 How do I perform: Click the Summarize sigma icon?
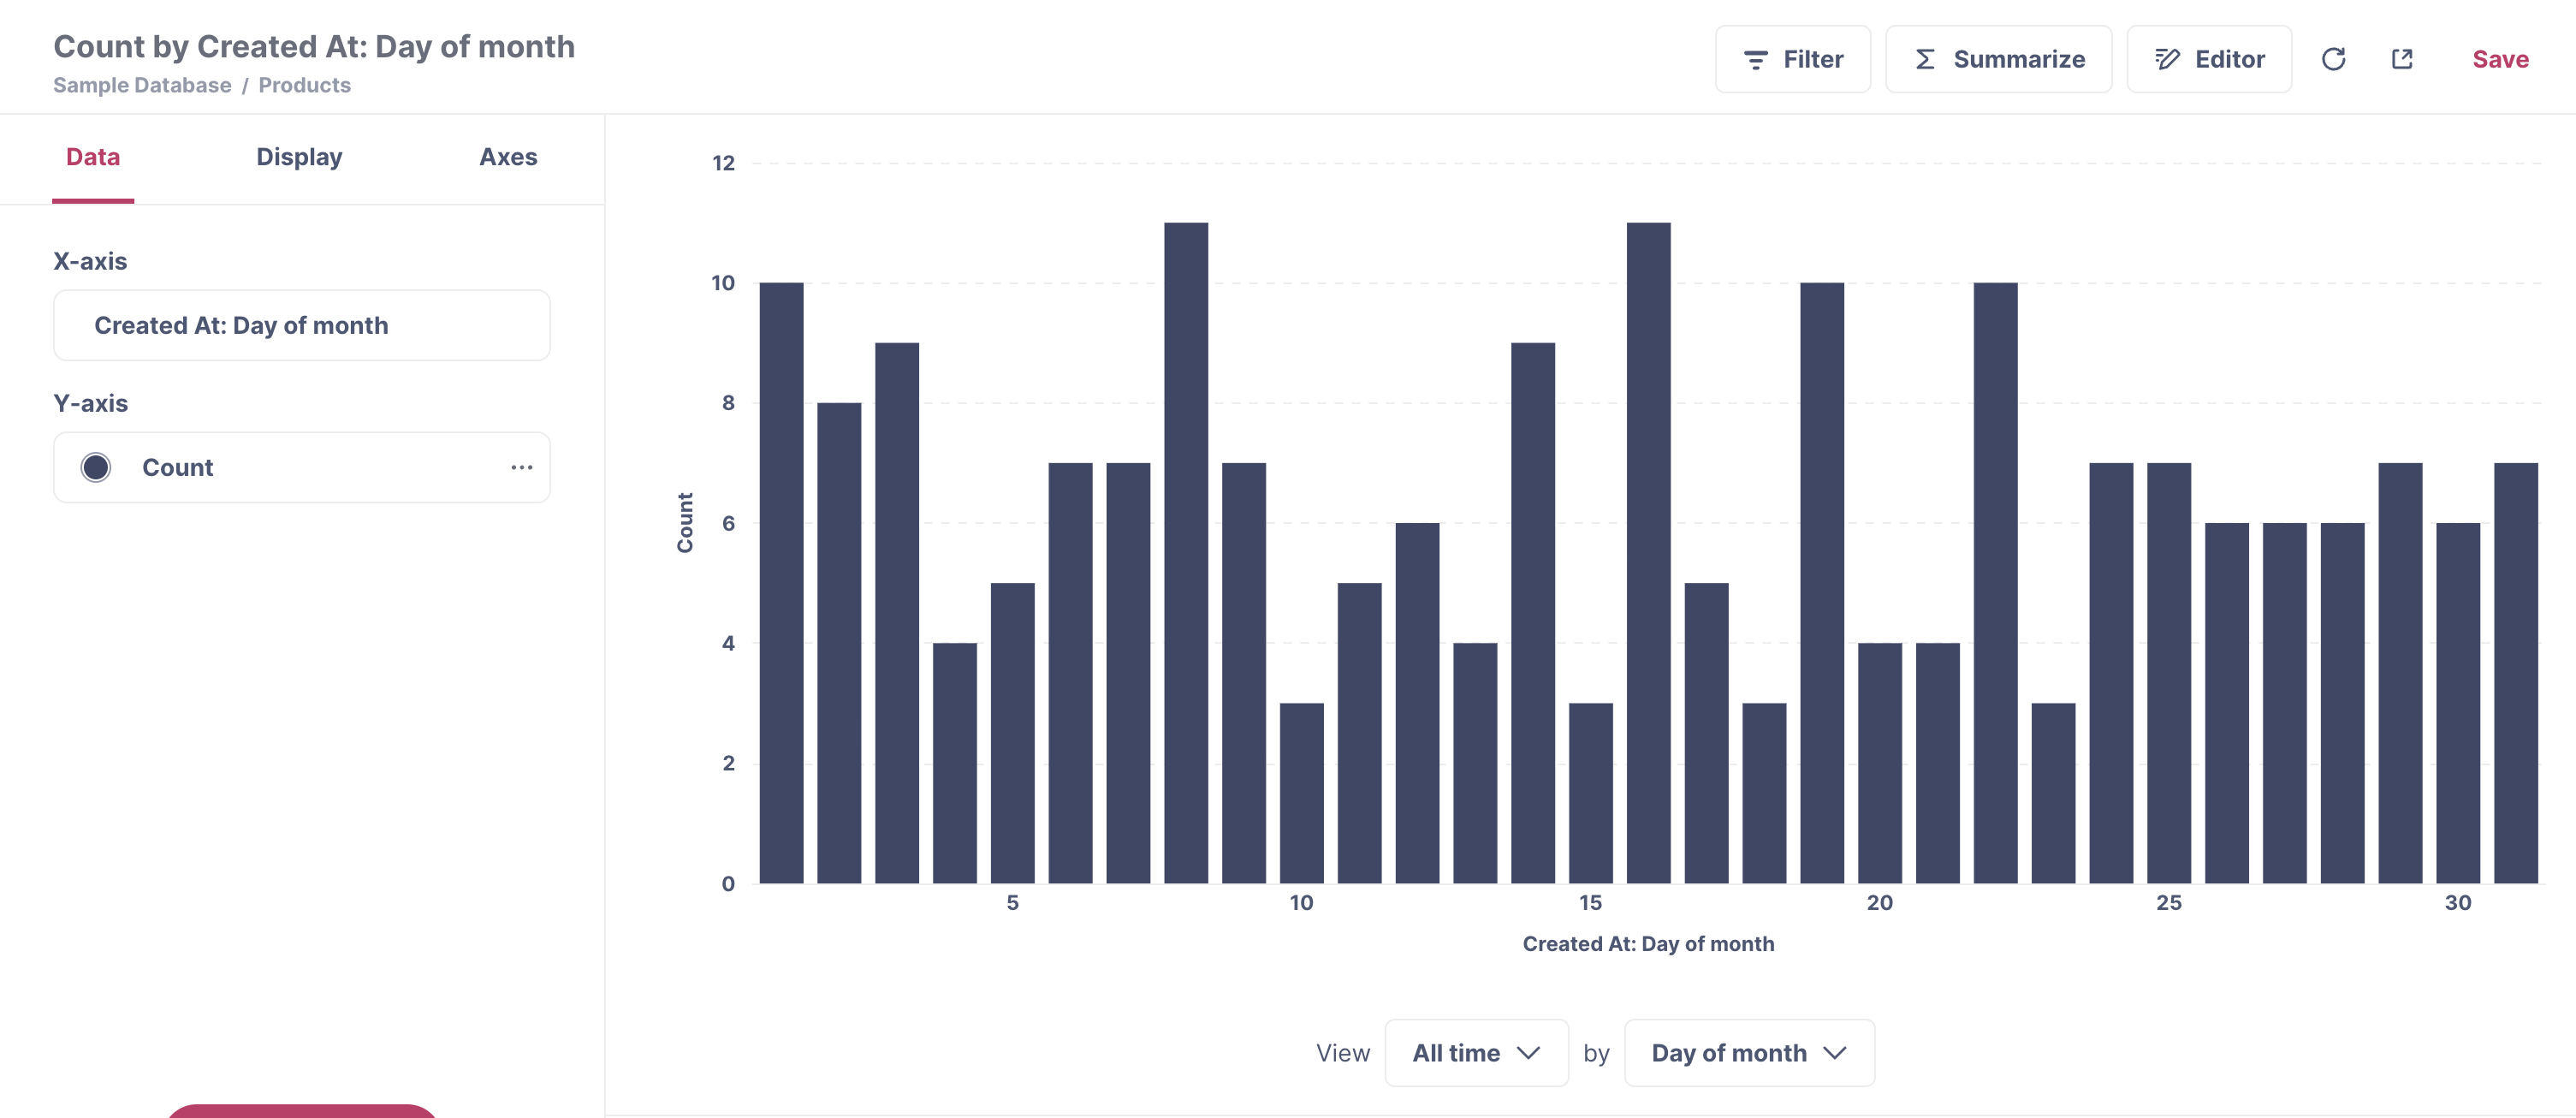coord(1924,60)
